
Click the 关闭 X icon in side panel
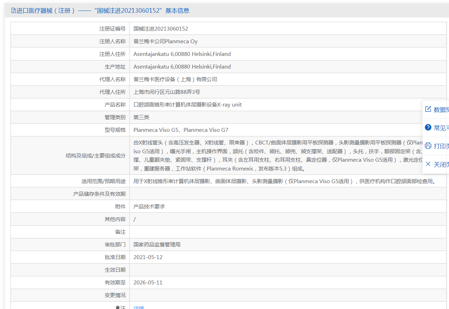tap(428, 164)
